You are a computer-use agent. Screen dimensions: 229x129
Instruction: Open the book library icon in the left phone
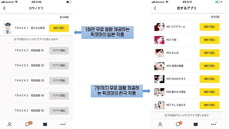point(45,125)
